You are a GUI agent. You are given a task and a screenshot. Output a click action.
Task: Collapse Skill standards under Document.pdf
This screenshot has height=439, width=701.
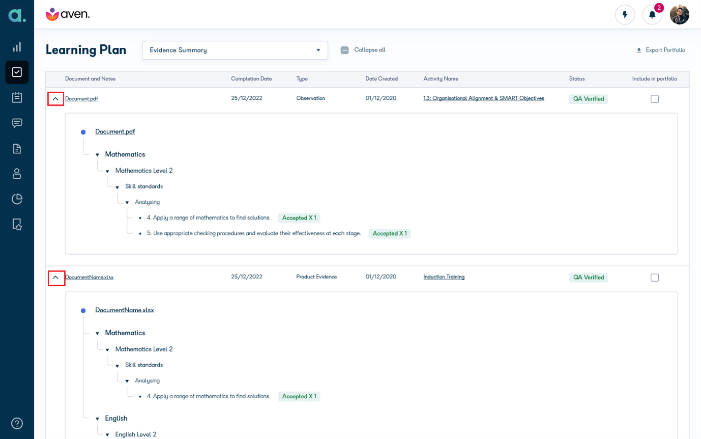[117, 187]
